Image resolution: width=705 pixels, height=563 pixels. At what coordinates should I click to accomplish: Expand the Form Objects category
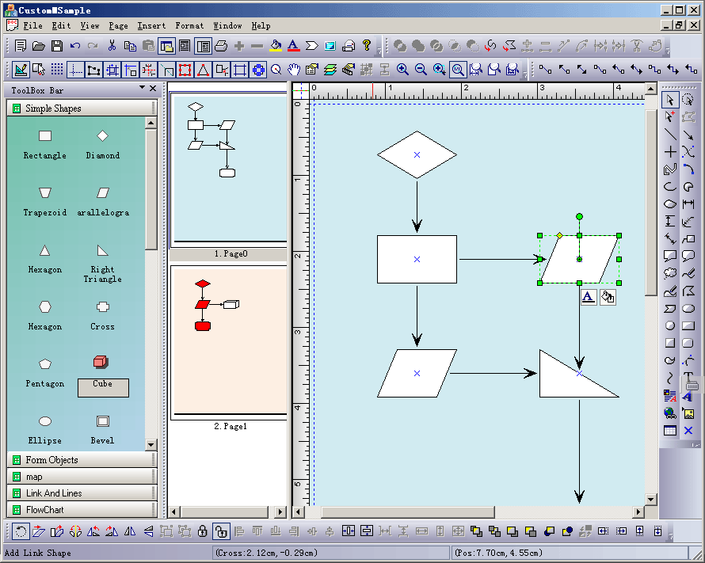pyautogui.click(x=51, y=460)
